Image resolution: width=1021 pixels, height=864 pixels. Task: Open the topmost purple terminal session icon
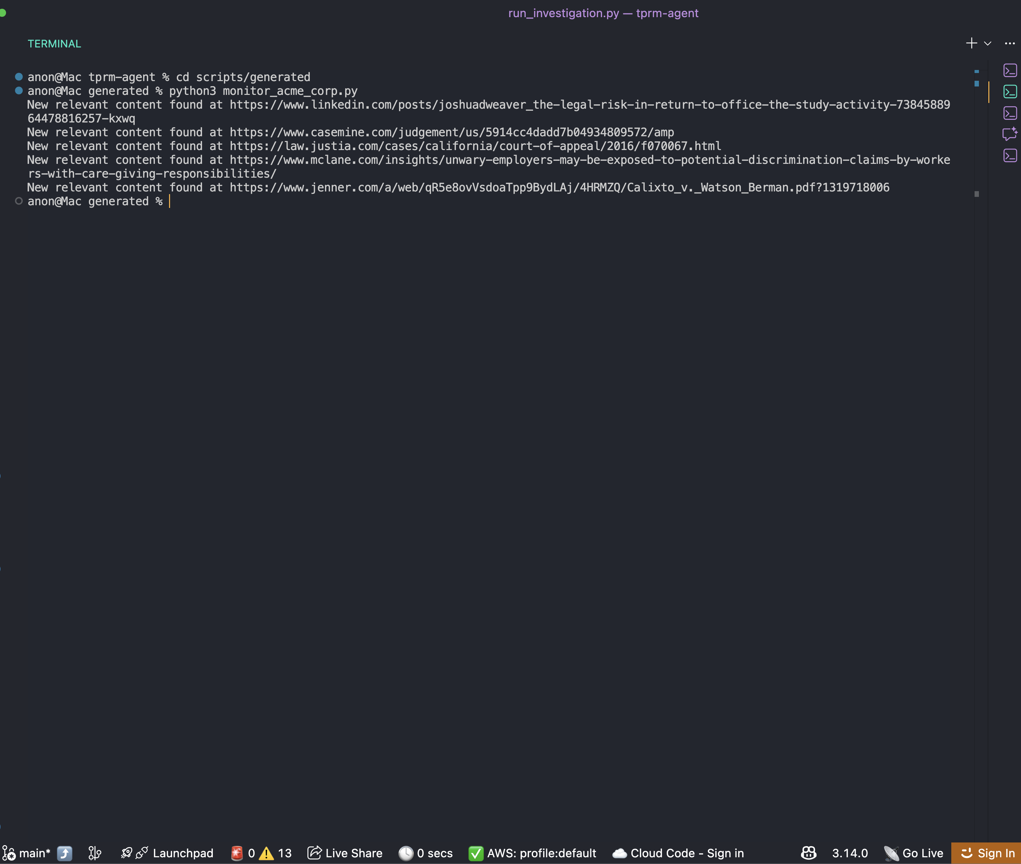point(1010,71)
